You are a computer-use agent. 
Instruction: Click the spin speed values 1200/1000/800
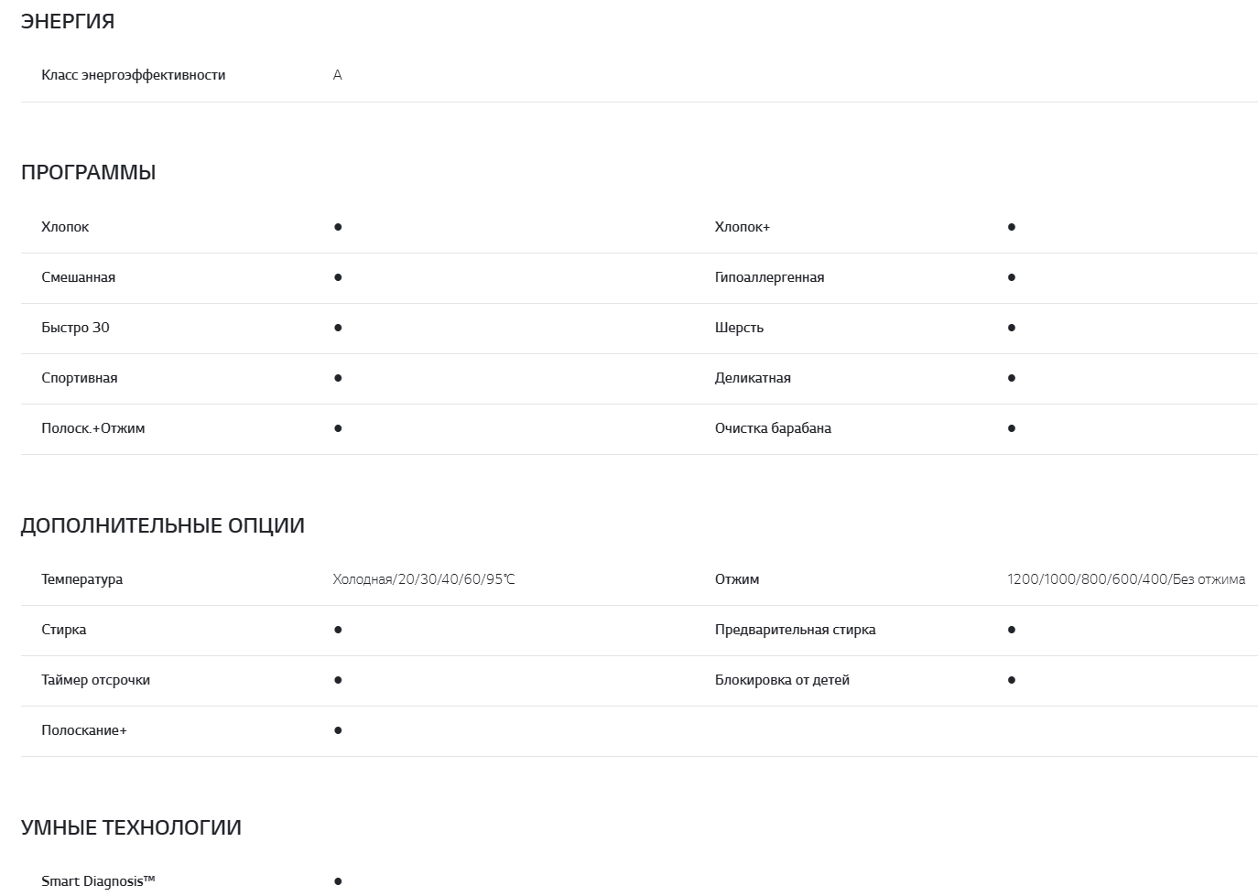pos(1126,579)
